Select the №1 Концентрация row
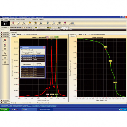This screenshot has width=127, height=127. pyautogui.click(x=32, y=56)
